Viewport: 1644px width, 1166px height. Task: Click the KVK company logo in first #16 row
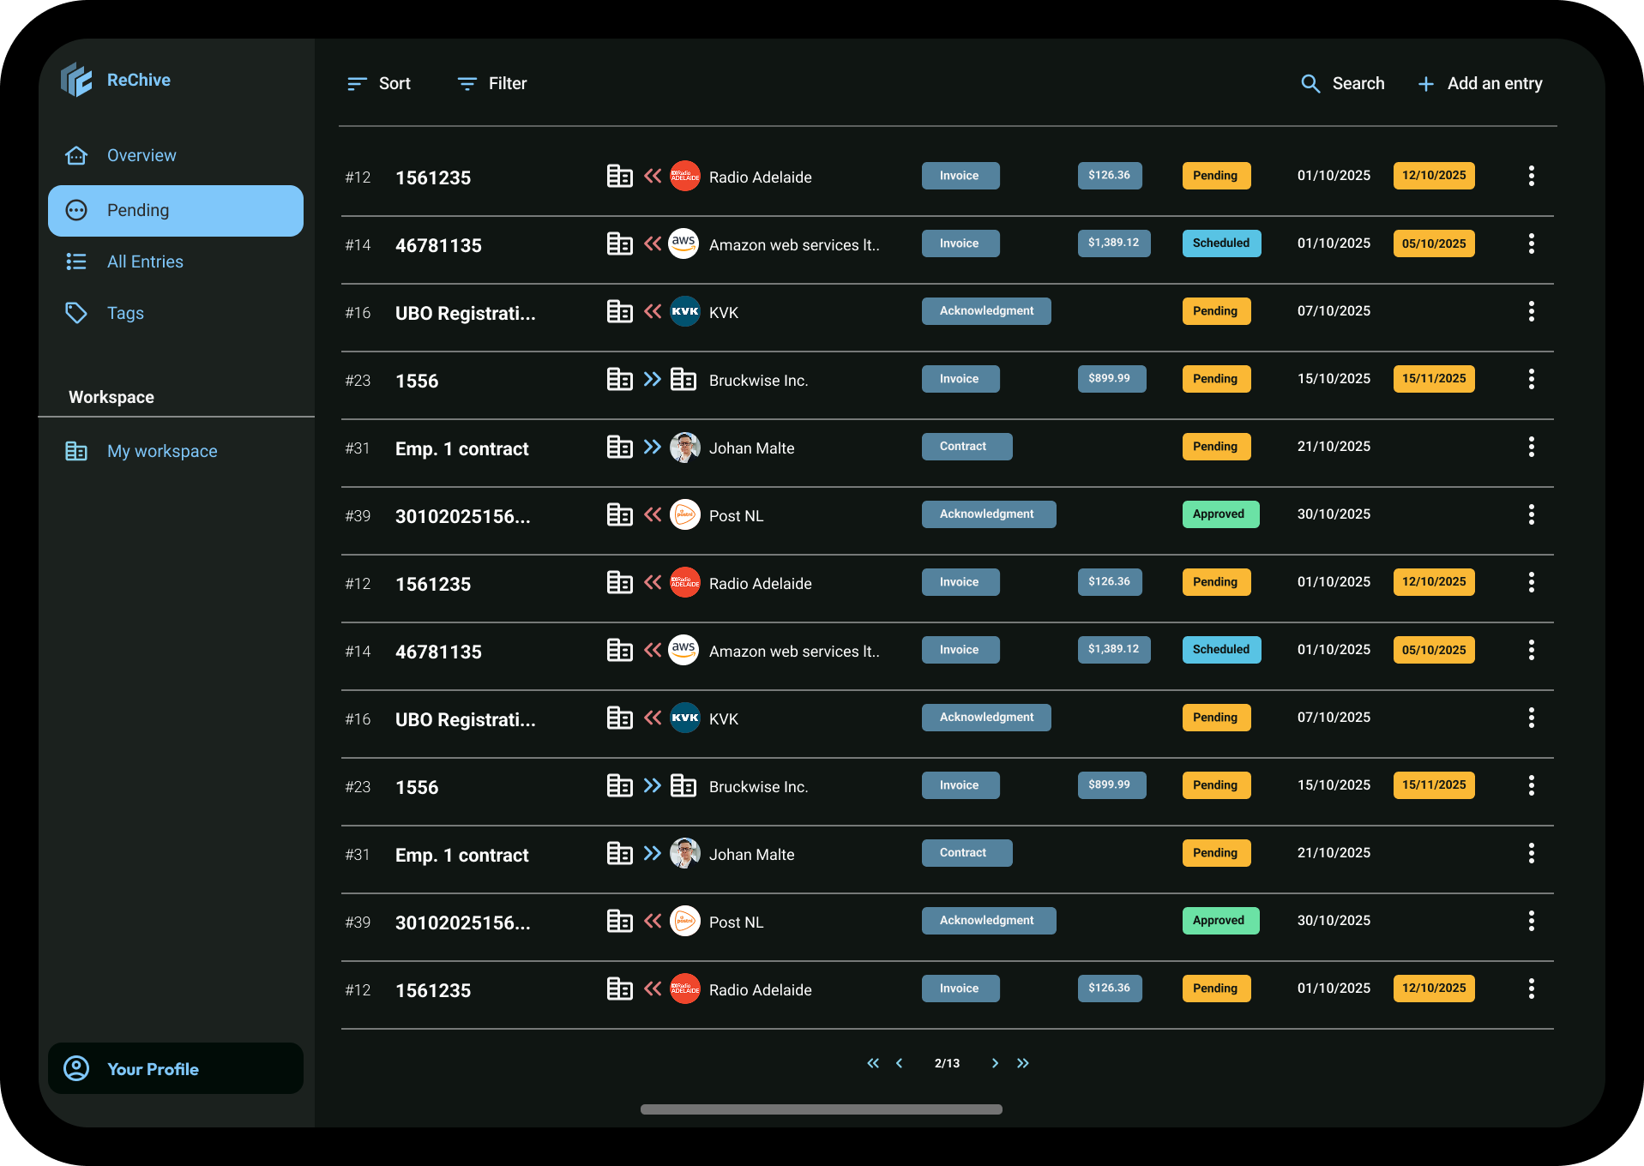684,311
